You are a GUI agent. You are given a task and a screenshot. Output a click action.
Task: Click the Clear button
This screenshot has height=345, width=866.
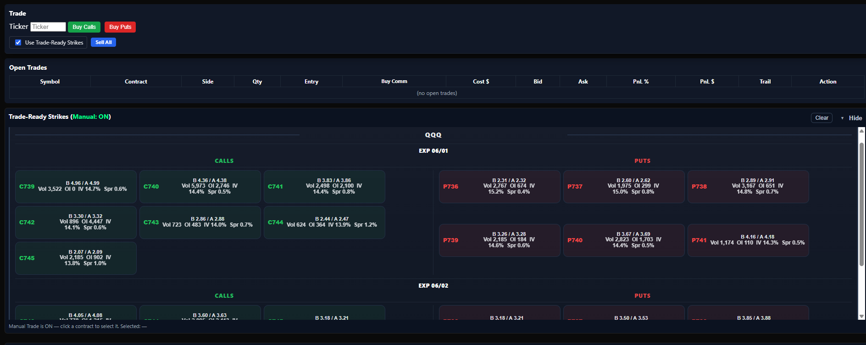[822, 118]
